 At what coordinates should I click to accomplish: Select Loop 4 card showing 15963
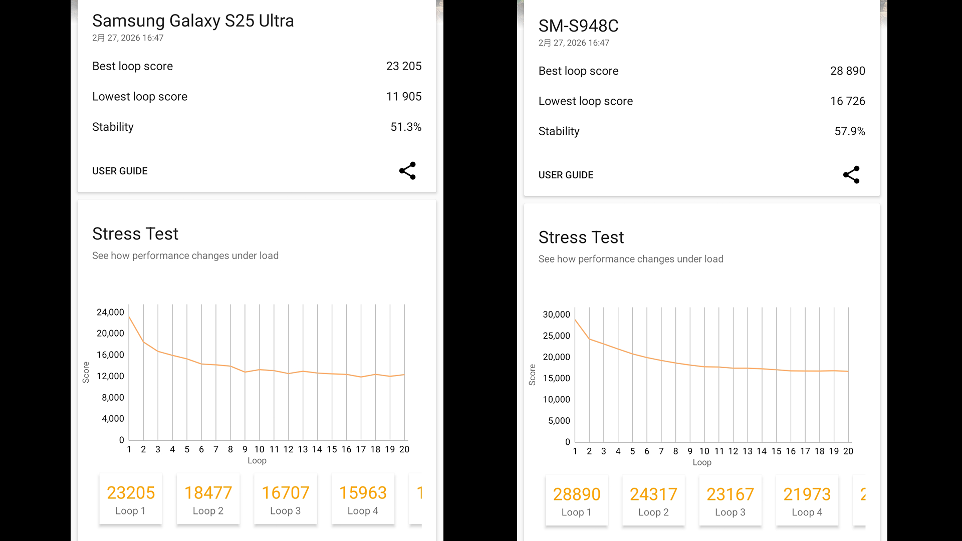(x=363, y=499)
